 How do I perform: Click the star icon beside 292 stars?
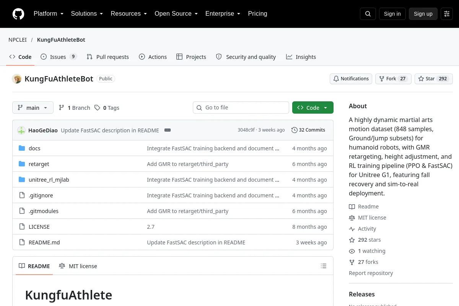(x=352, y=240)
